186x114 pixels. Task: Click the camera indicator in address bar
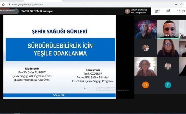point(176,4)
